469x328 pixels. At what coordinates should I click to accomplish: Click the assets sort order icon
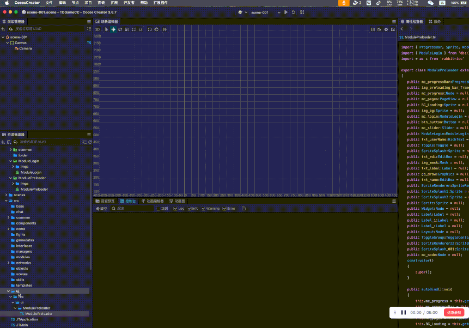9,142
